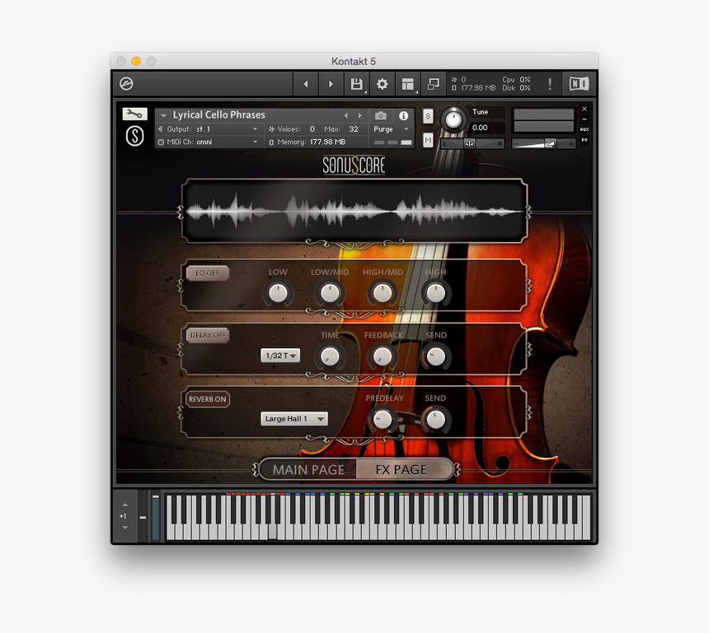709x633 pixels.
Task: Open the Save (floppy disk) menu
Action: point(357,84)
